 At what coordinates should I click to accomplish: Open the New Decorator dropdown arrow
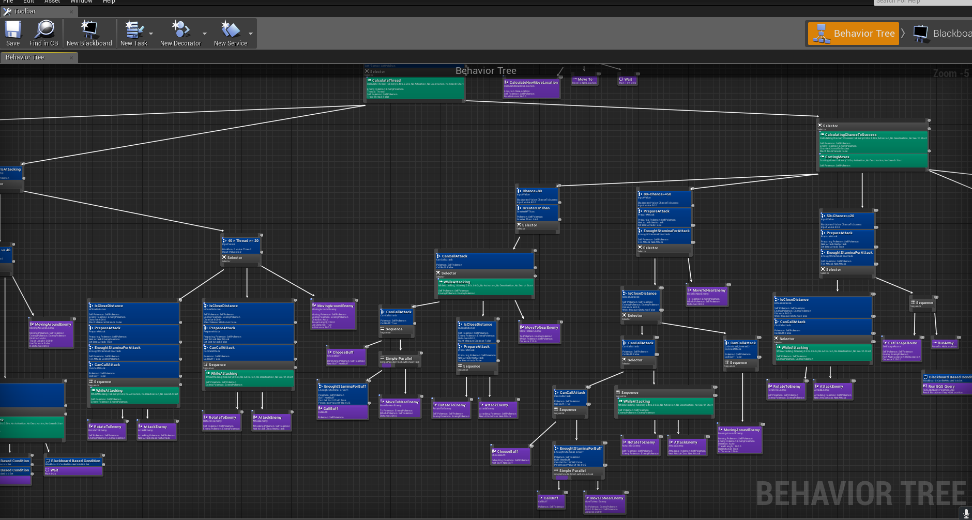[205, 34]
